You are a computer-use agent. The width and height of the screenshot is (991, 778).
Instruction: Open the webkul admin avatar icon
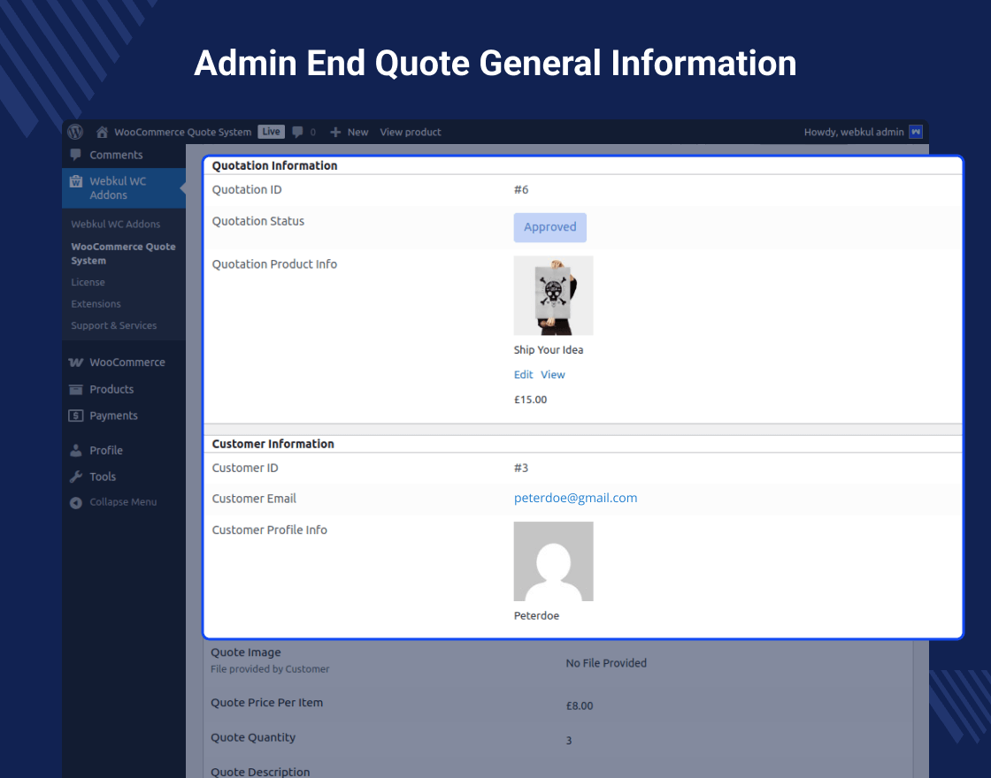pos(916,132)
